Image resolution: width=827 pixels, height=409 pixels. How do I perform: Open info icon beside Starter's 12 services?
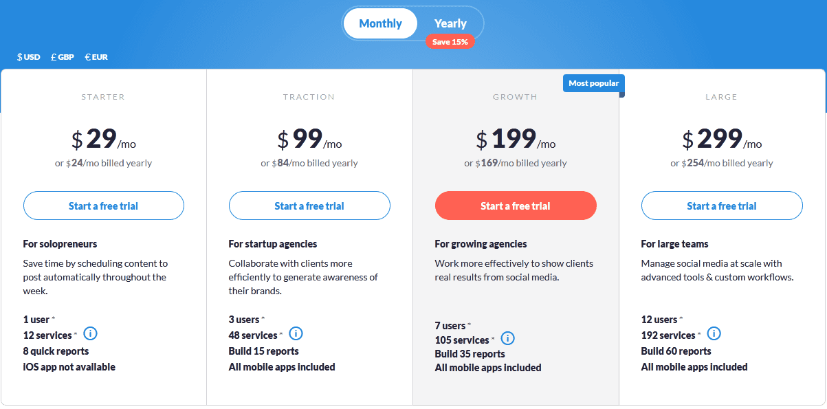pos(90,334)
